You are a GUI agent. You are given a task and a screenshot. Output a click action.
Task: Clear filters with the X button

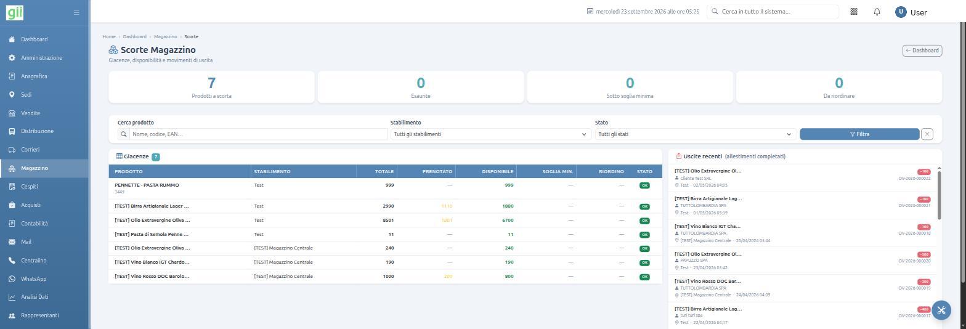pos(927,134)
